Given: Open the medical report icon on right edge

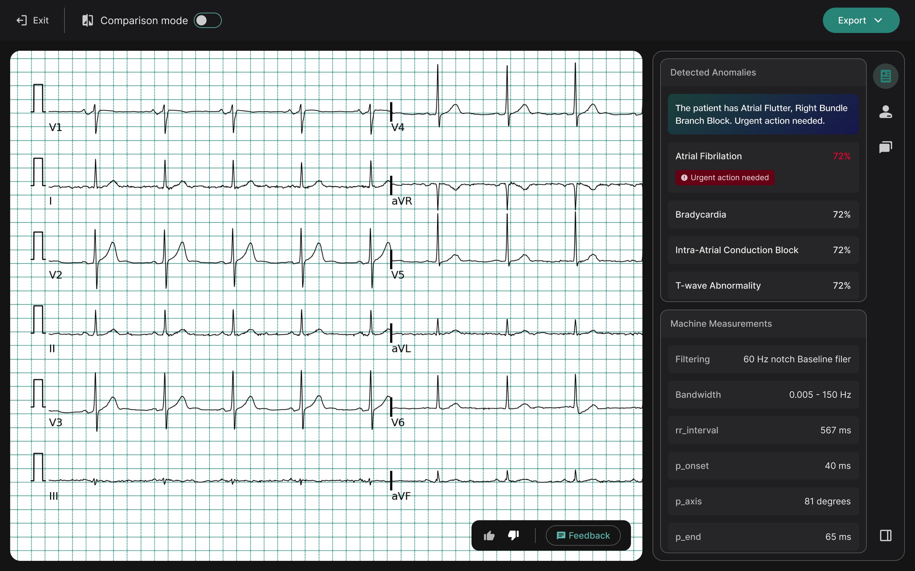Looking at the screenshot, I should click(886, 75).
